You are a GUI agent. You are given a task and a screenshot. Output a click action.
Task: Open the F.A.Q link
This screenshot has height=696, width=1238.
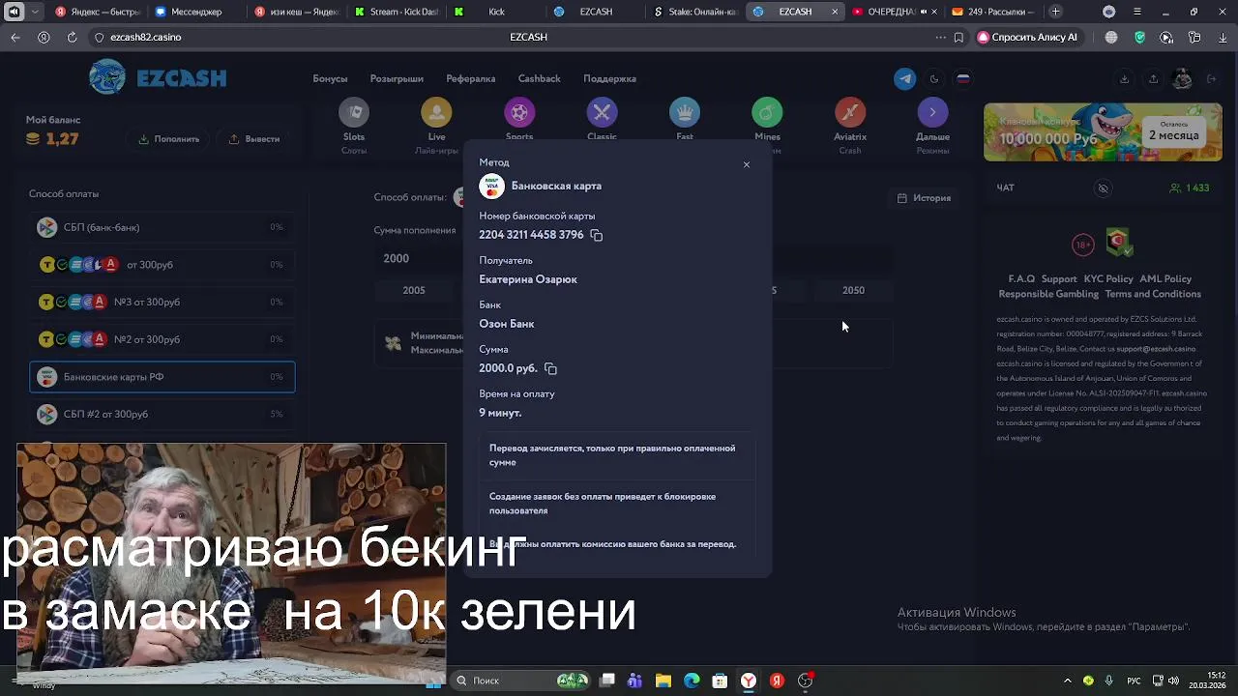click(x=1021, y=279)
